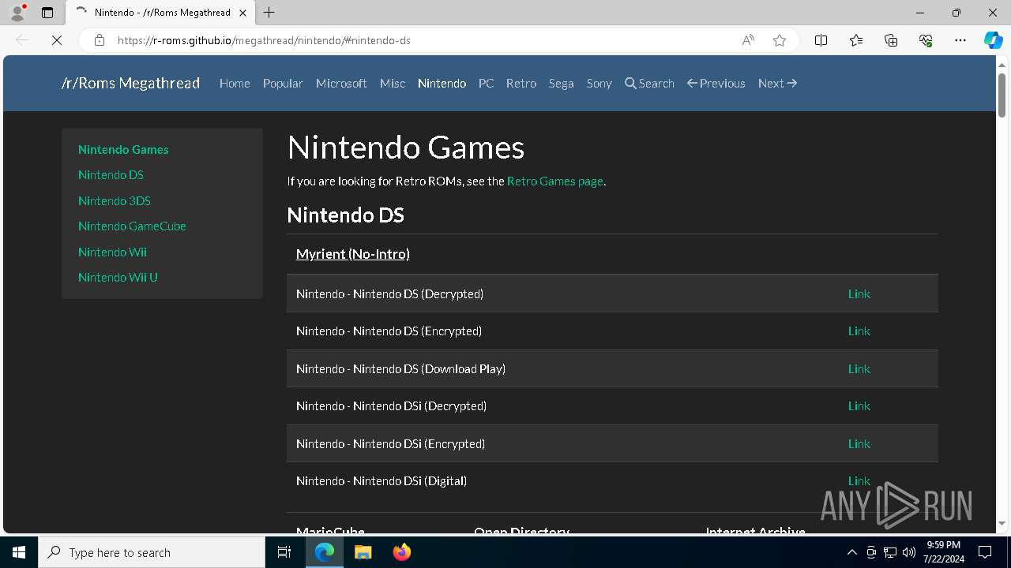This screenshot has height=568, width=1011.
Task: Open the Edge profile icon
Action: coord(17,13)
